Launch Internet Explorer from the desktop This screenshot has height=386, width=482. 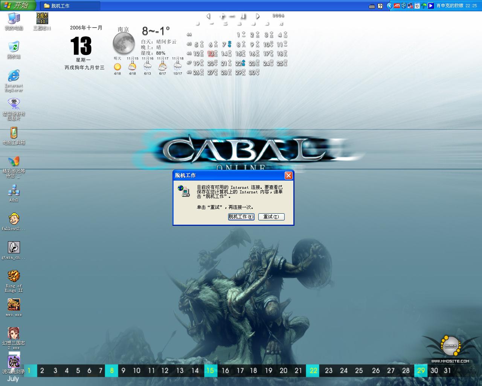14,81
